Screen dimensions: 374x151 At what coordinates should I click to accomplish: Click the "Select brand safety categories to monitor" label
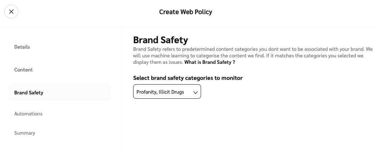click(188, 78)
